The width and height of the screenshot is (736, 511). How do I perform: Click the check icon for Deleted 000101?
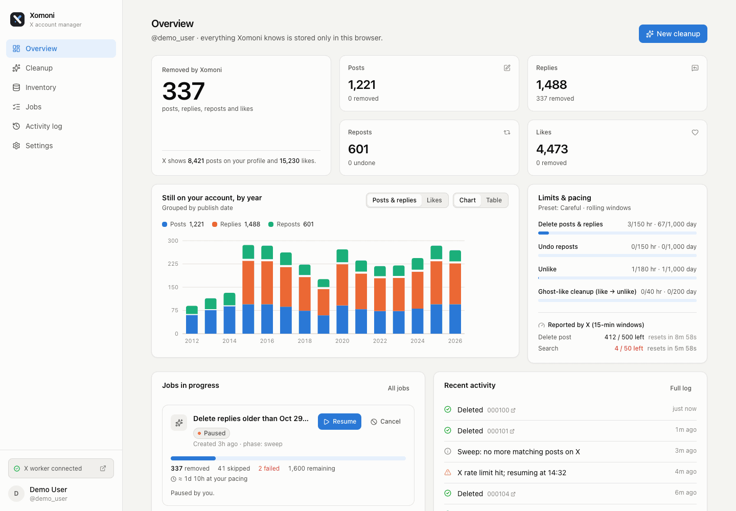click(x=448, y=431)
